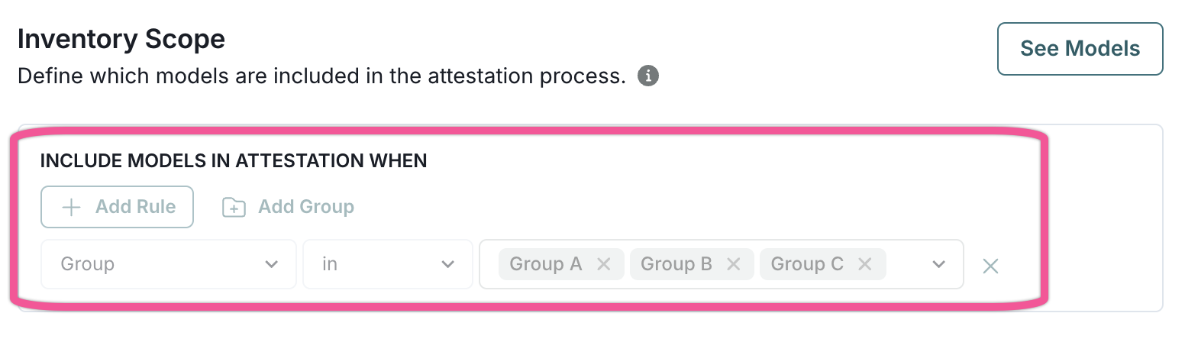The height and width of the screenshot is (339, 1185).
Task: Click the Inventory Scope heading
Action: click(121, 40)
